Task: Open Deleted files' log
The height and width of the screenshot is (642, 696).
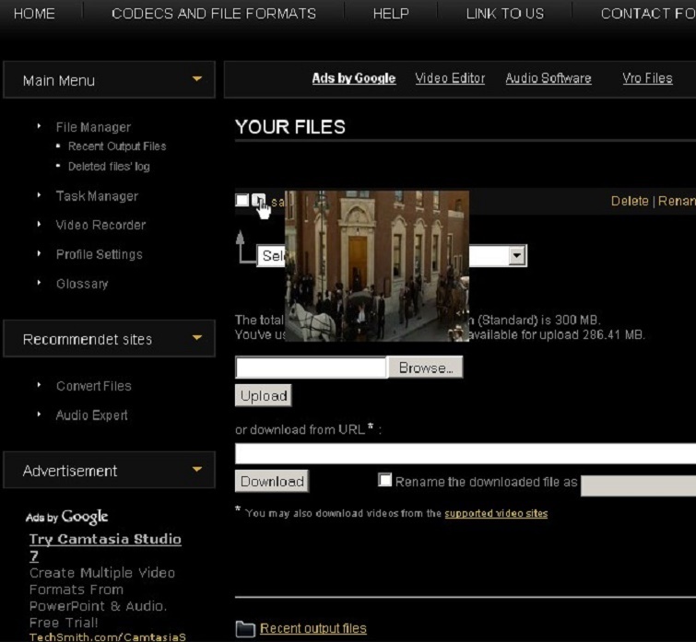Action: [x=109, y=167]
